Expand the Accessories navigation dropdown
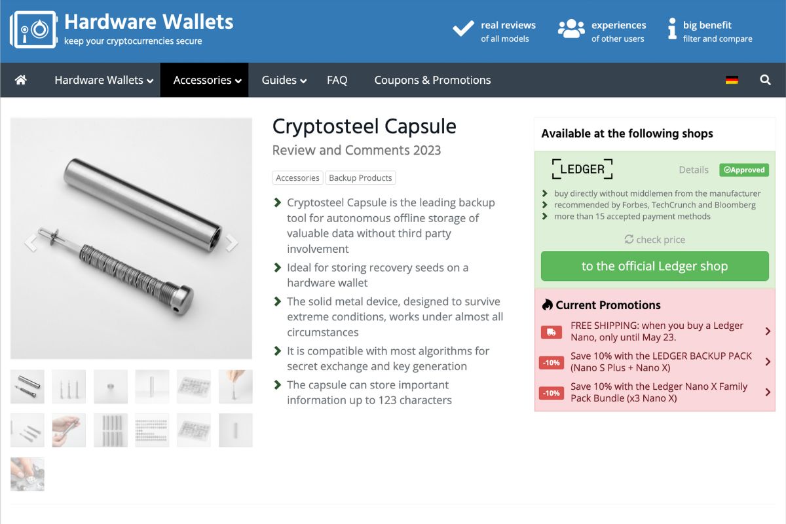 coord(204,80)
